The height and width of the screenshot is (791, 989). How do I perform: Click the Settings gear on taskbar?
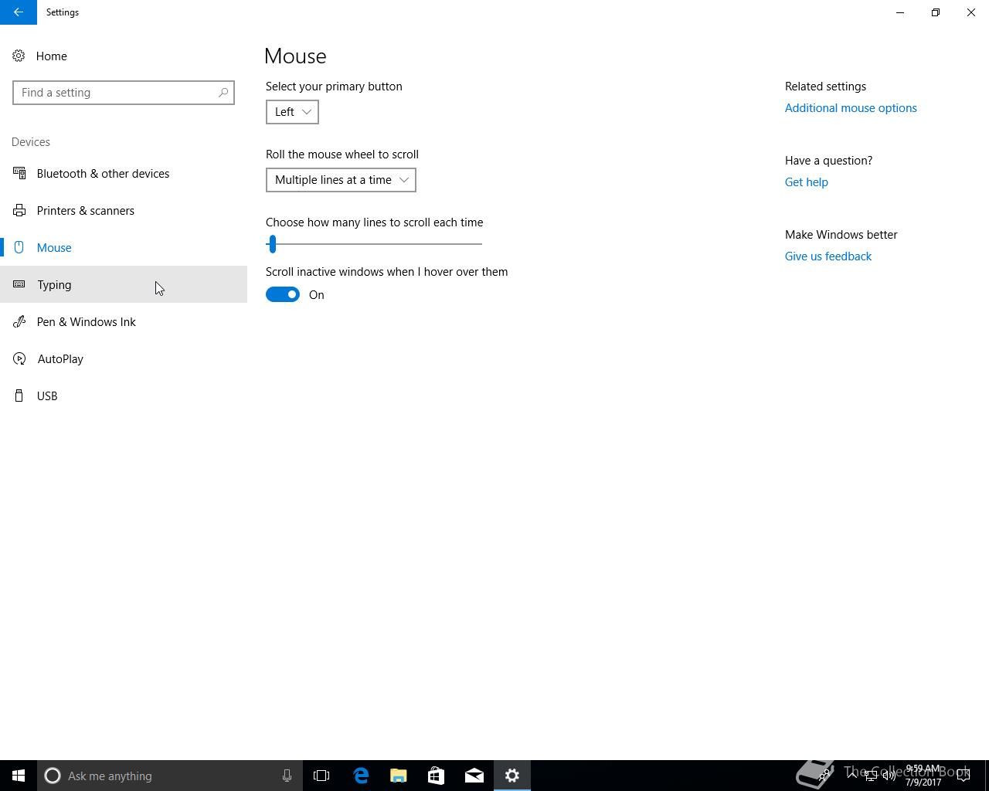(512, 776)
